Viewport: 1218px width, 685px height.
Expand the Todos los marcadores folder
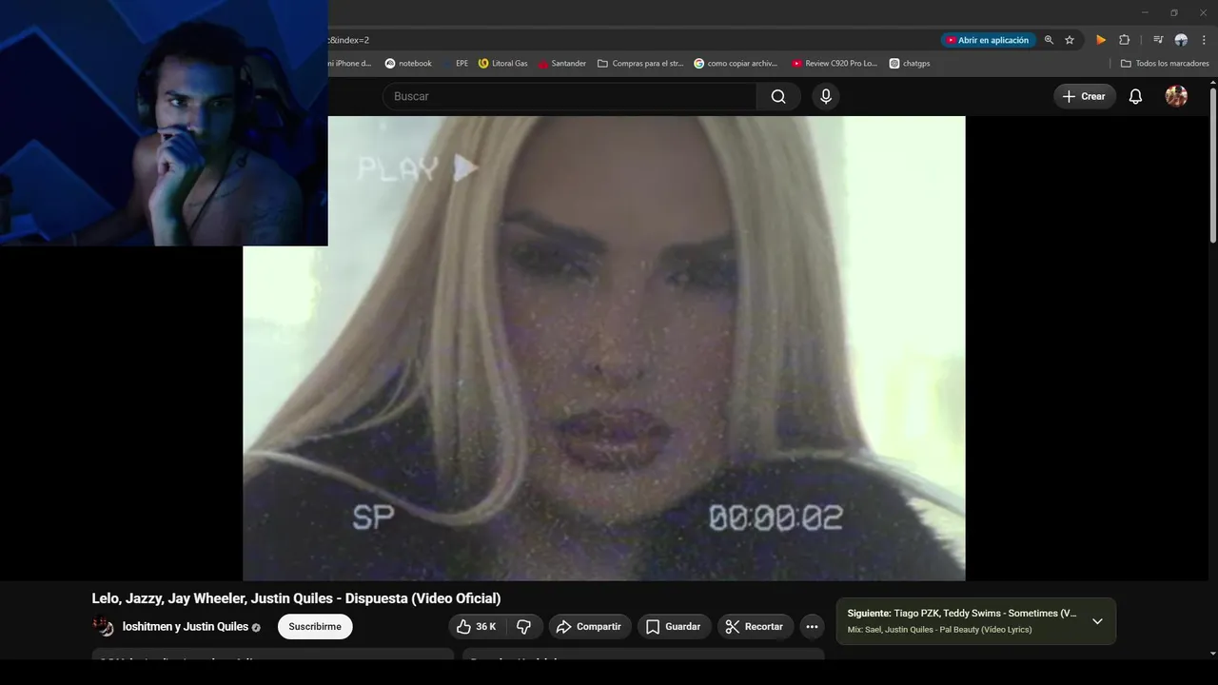pos(1165,64)
